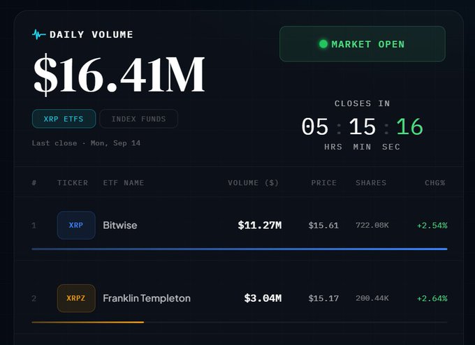Click the CLOSES IN label
The width and height of the screenshot is (475, 345).
[x=363, y=103]
